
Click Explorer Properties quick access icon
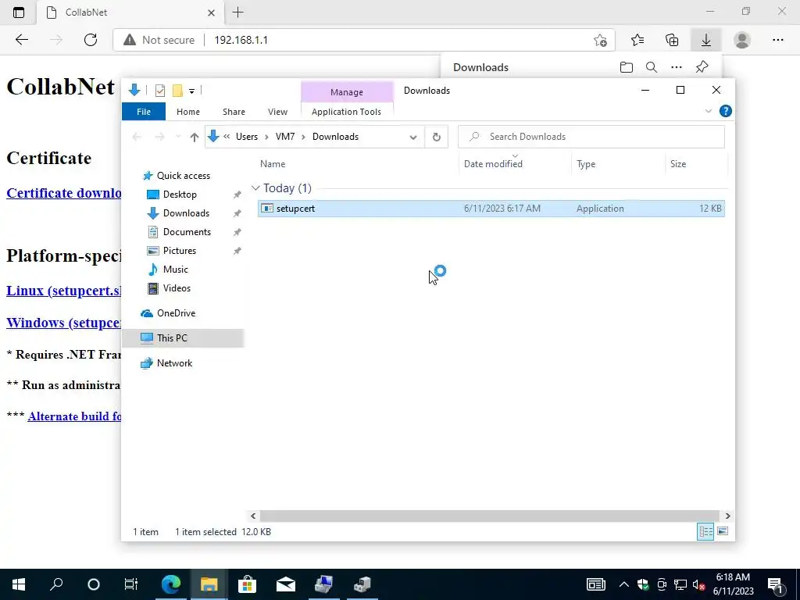(x=159, y=91)
